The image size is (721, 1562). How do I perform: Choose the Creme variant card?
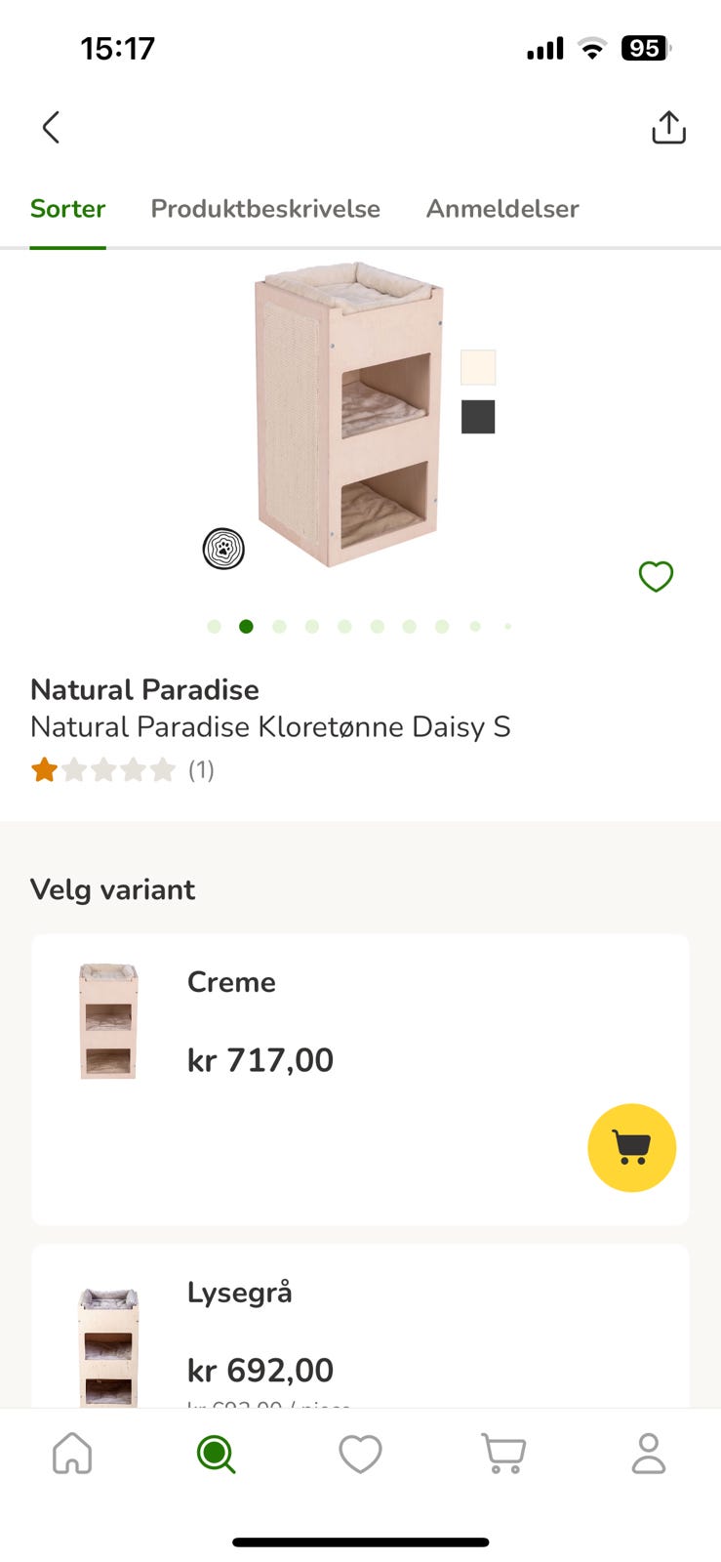coord(360,1079)
